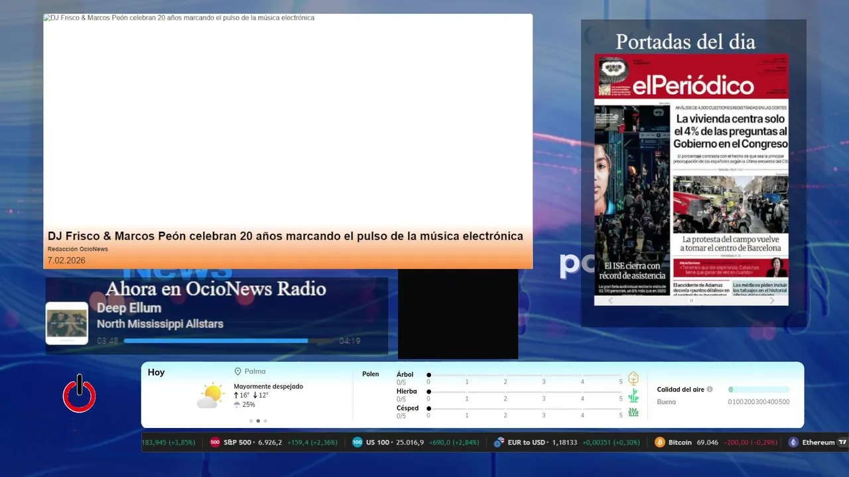Click the US 100 change +690,0 (+2,84%)
Image resolution: width=849 pixels, height=477 pixels.
[x=454, y=443]
